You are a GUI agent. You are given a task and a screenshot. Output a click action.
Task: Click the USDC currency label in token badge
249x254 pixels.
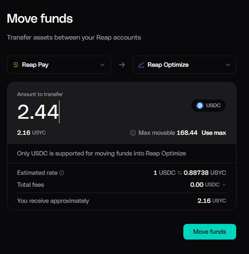[213, 106]
